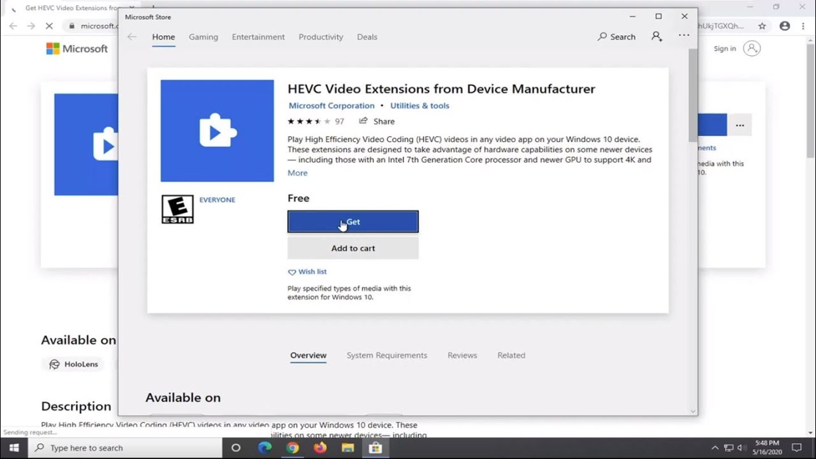Click the Available on heading in Store
Viewport: 816px width, 459px height.
pos(183,398)
